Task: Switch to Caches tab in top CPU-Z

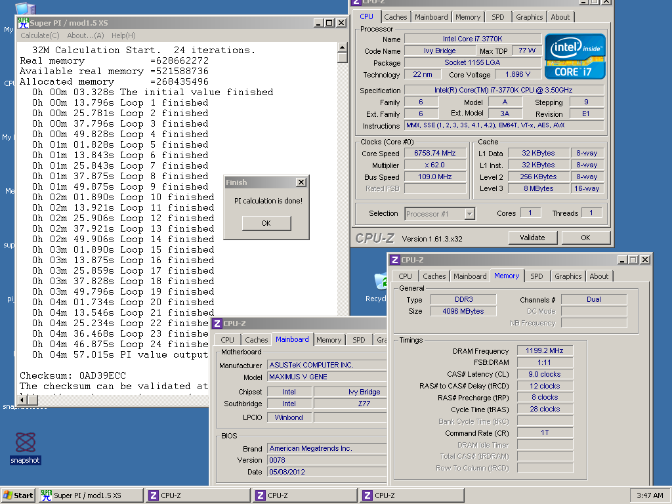Action: 396,17
